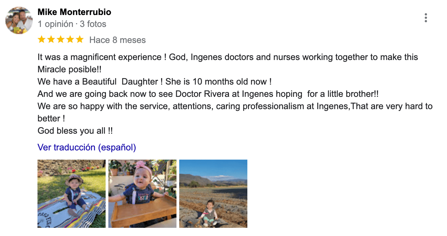Image resolution: width=447 pixels, height=236 pixels.
Task: Click the third rating star
Action: [61, 40]
